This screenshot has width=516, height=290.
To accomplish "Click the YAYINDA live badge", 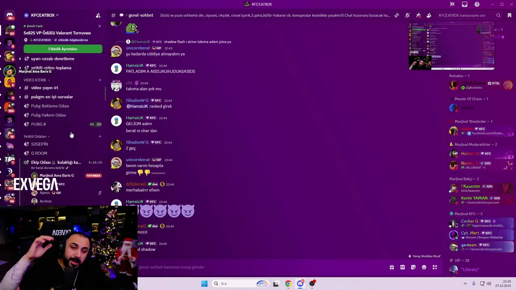I will click(94, 176).
